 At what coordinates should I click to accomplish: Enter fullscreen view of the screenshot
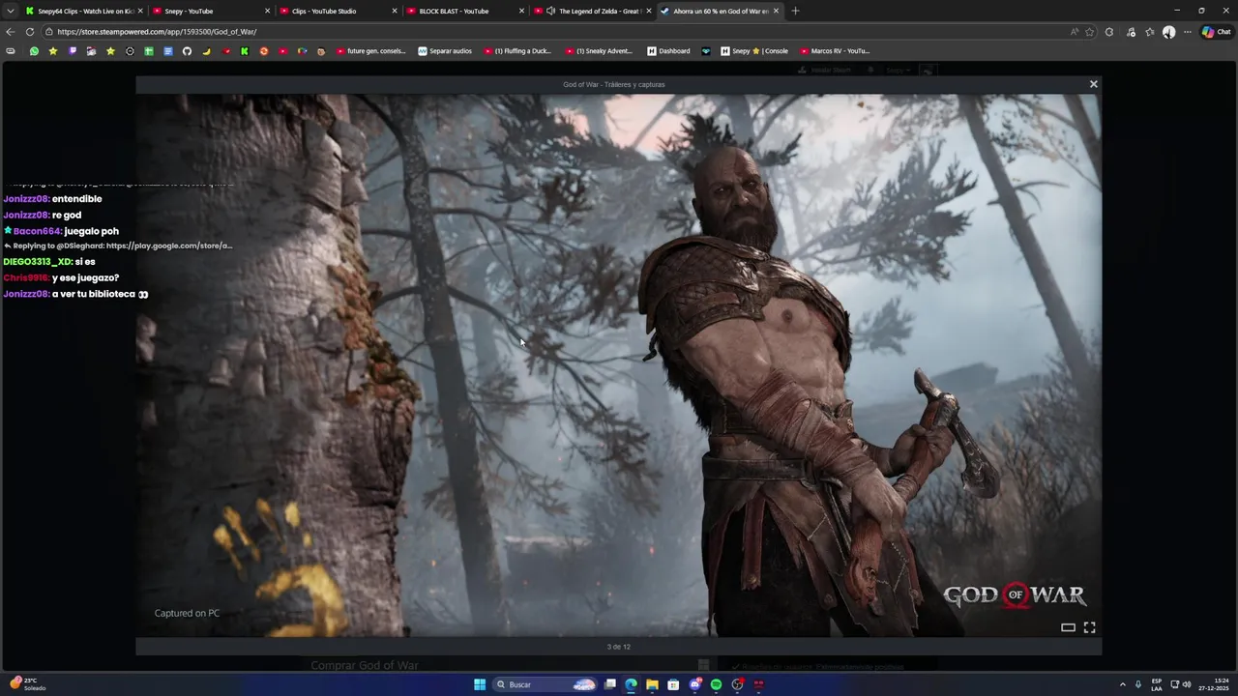tap(1089, 627)
